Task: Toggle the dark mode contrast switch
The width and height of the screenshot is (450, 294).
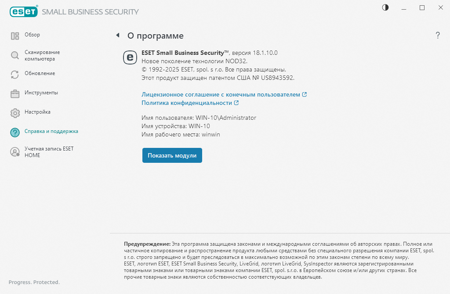Action: coord(385,7)
